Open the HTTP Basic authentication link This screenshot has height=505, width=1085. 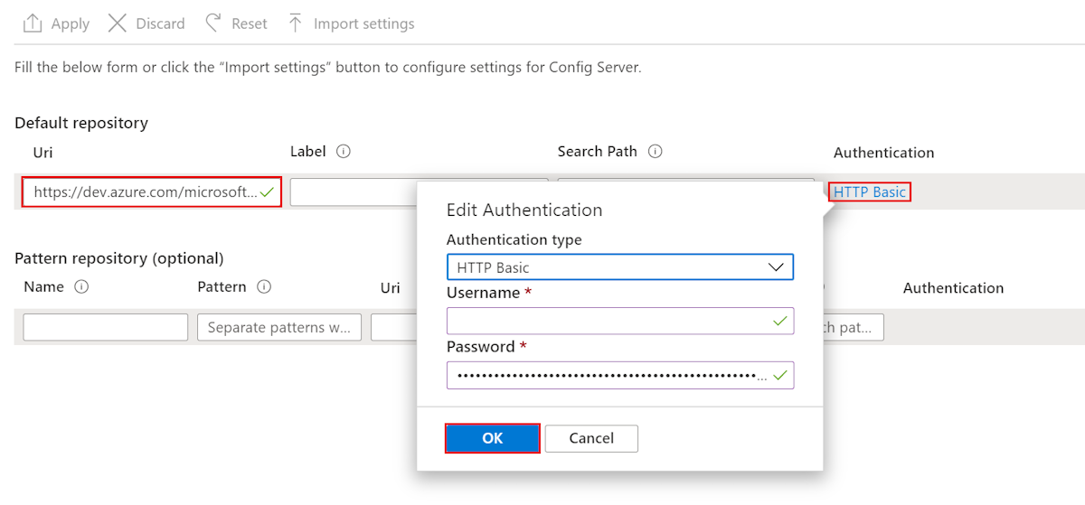click(x=869, y=192)
